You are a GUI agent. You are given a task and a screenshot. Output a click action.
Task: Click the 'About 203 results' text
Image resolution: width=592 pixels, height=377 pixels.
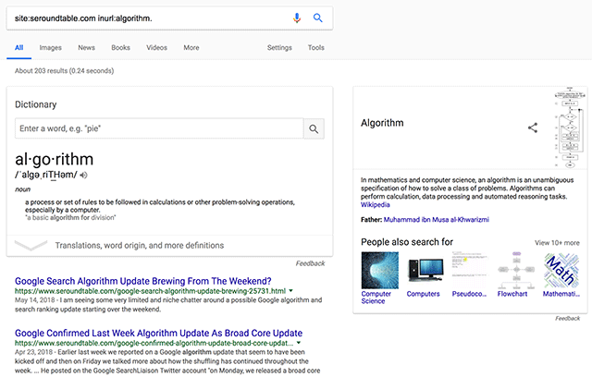(64, 71)
